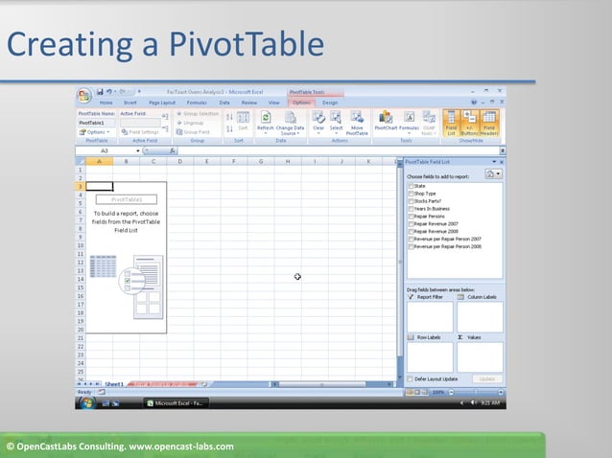Click the Sort dialog icon
The image size is (612, 458).
click(x=243, y=122)
